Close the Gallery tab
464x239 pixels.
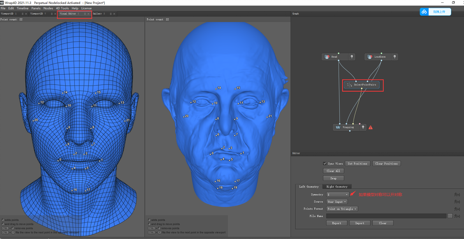[x=114, y=14]
